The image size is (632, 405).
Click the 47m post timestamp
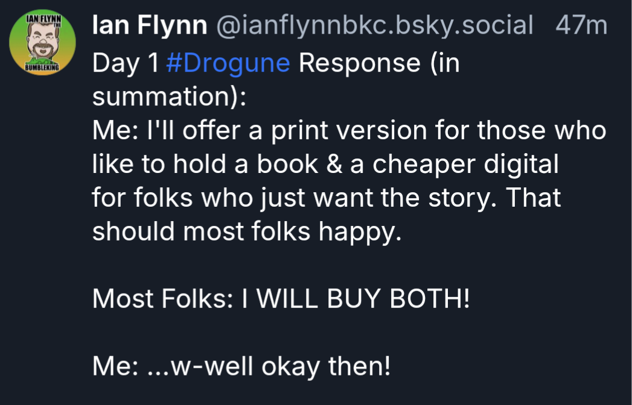(x=580, y=25)
